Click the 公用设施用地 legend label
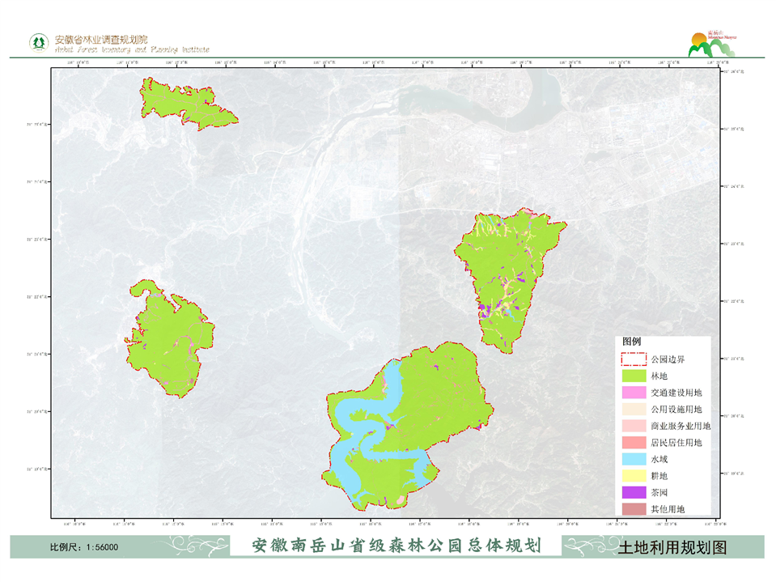Screen dimensions: 776x582 click(x=676, y=410)
